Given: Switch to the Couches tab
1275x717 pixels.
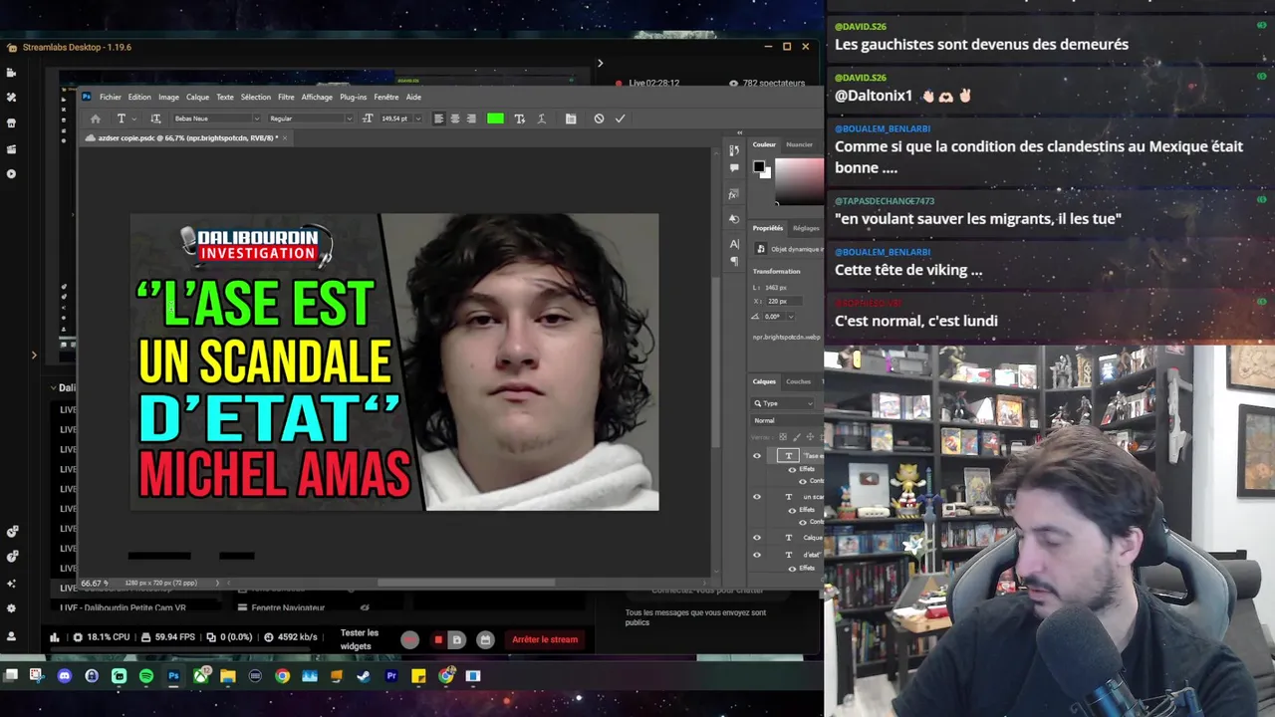Looking at the screenshot, I should 798,381.
